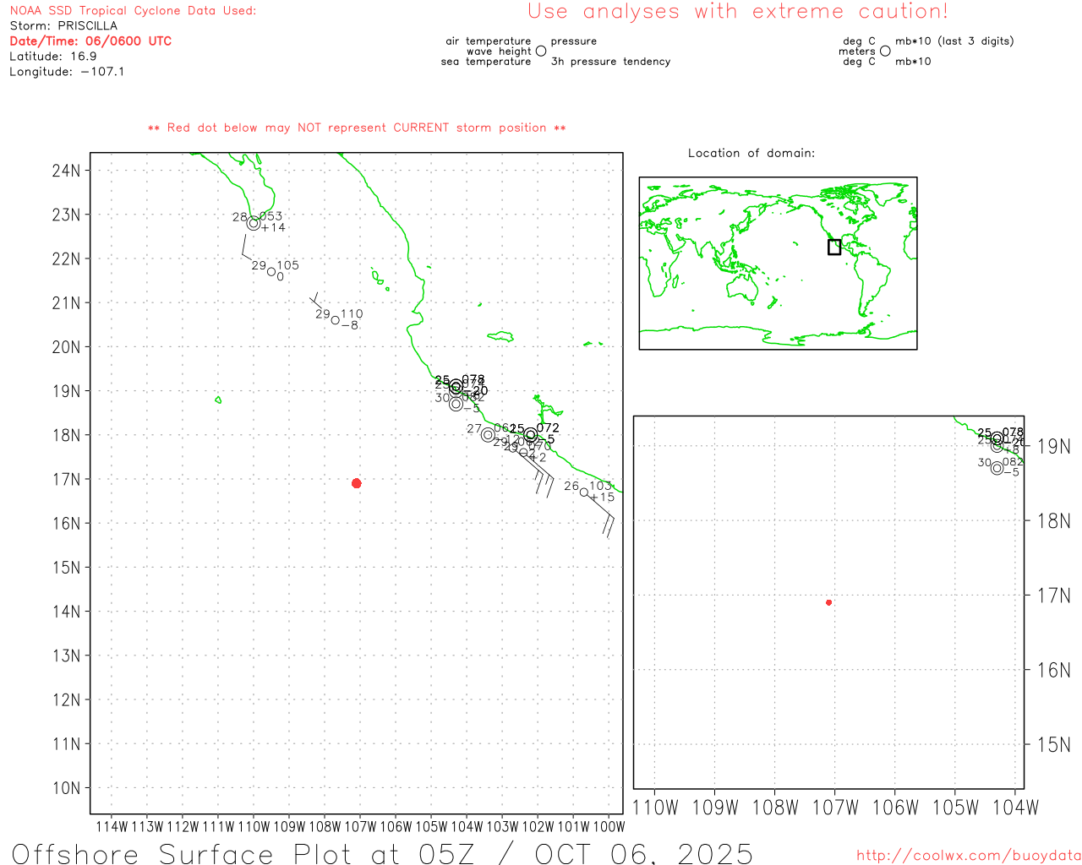Click the Date/Time 06/0600 UTC text
1082x865 pixels.
90,41
